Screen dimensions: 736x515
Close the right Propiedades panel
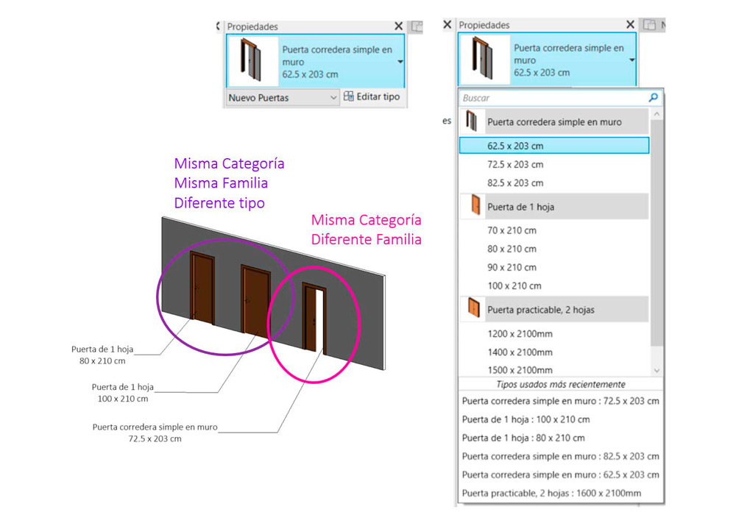tap(630, 25)
